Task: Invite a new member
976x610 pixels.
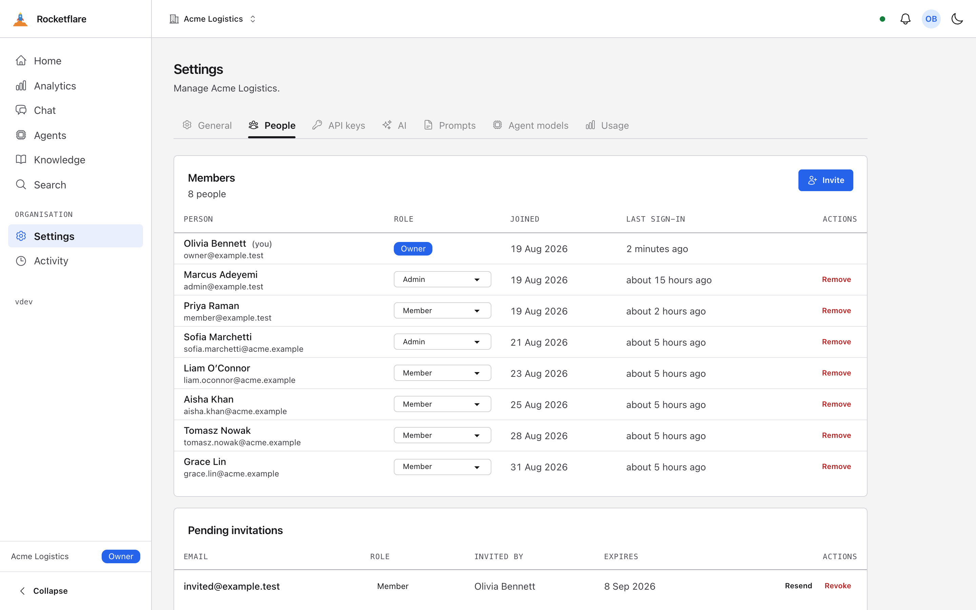Action: [826, 180]
